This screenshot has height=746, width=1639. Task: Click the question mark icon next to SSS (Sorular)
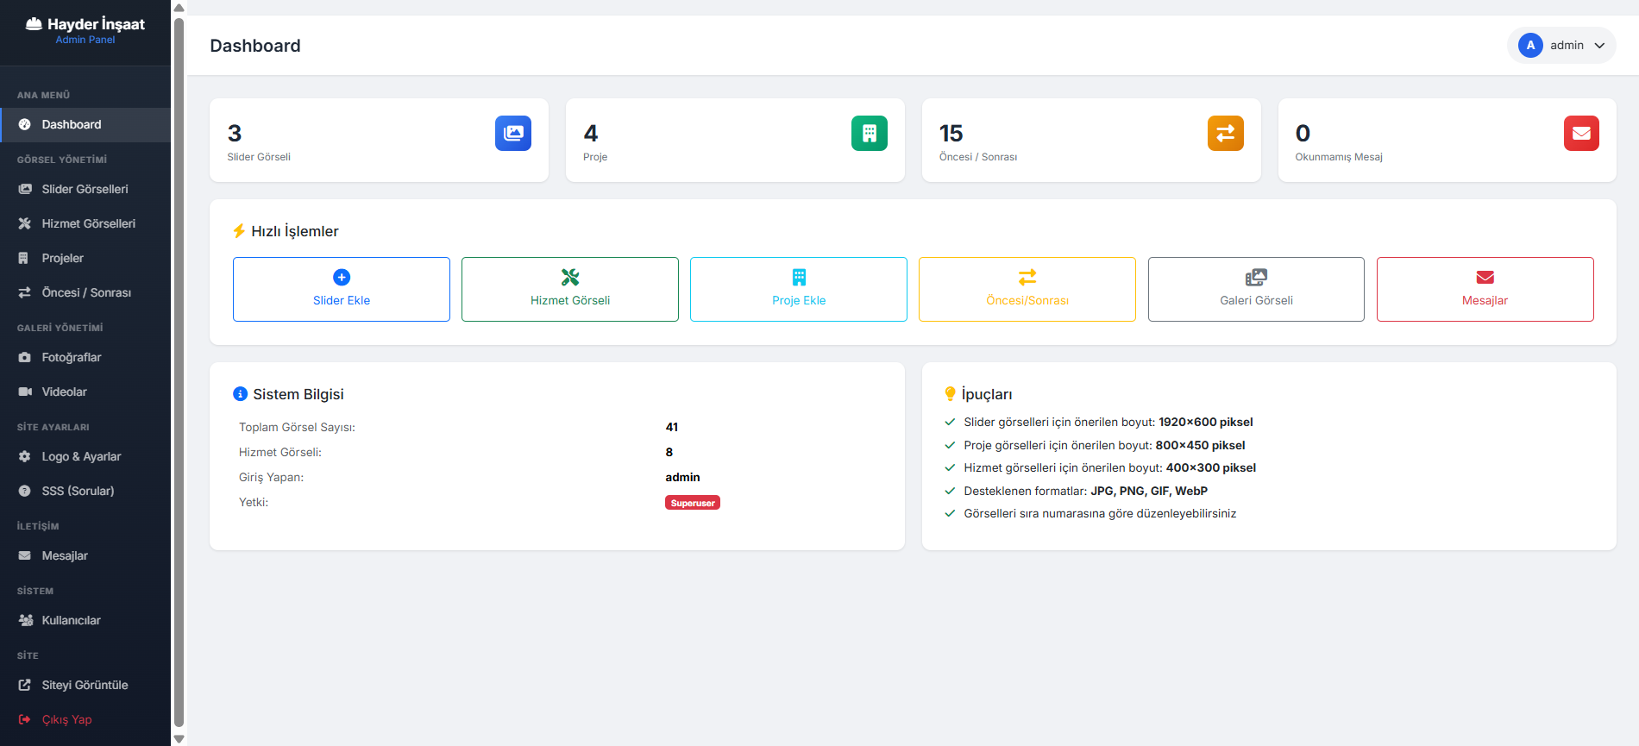pyautogui.click(x=25, y=491)
